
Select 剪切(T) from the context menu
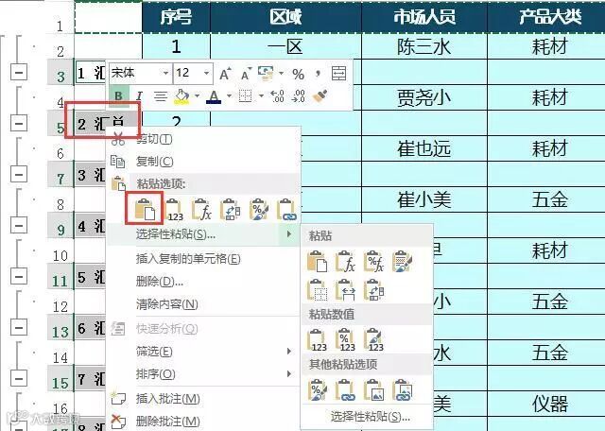204,139
